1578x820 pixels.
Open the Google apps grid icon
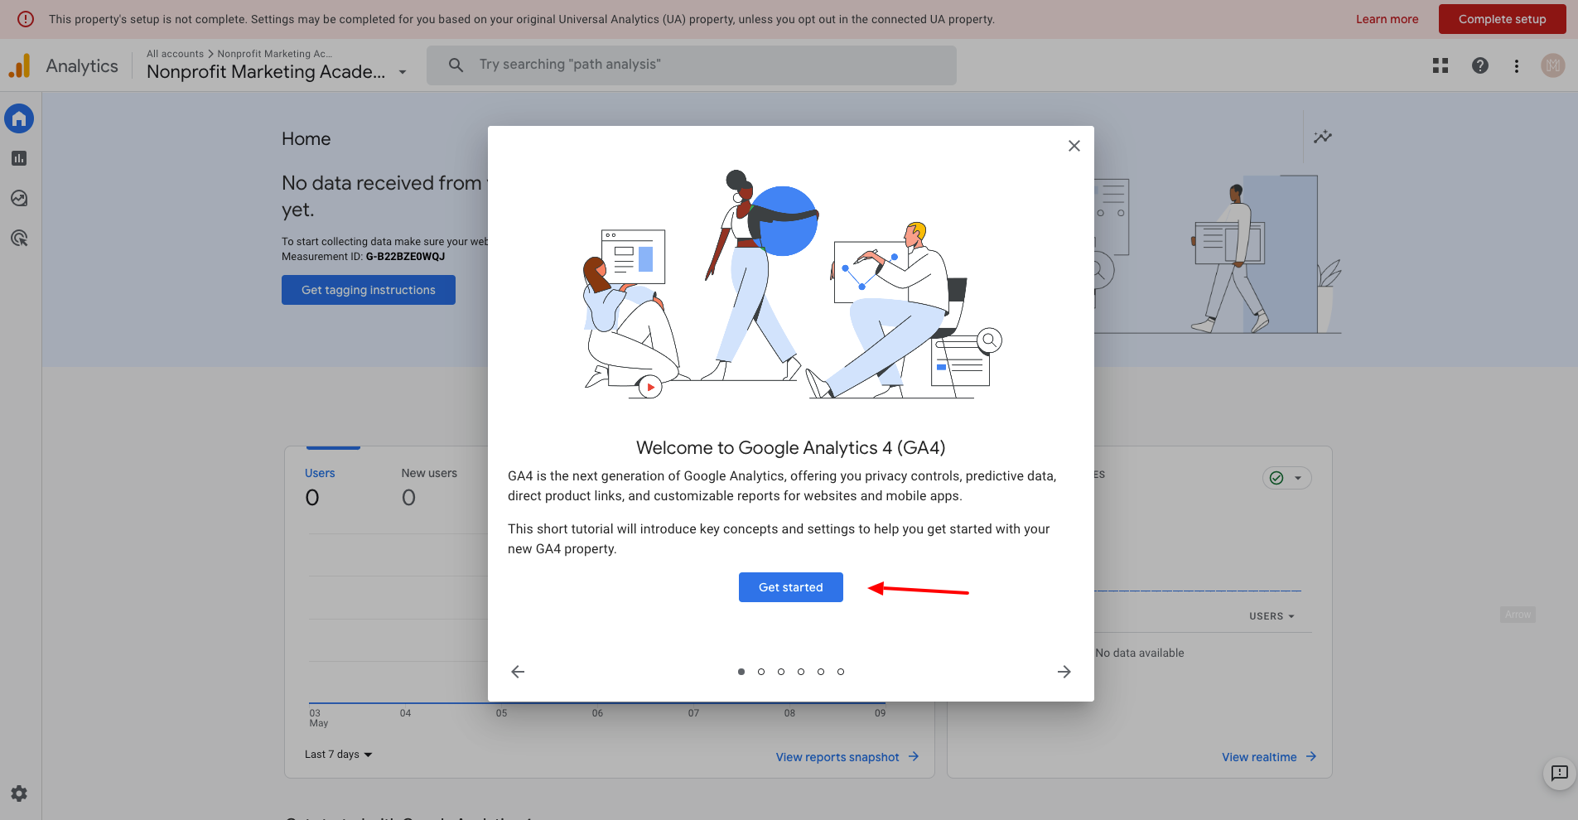point(1440,65)
